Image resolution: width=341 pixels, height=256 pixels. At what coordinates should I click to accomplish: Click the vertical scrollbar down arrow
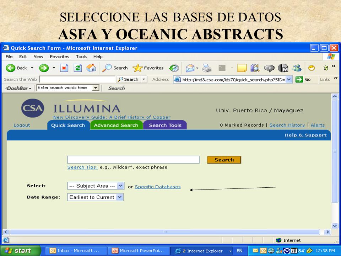pos(335,226)
